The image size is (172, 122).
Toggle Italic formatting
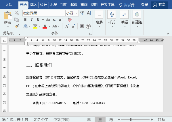tap(32, 20)
